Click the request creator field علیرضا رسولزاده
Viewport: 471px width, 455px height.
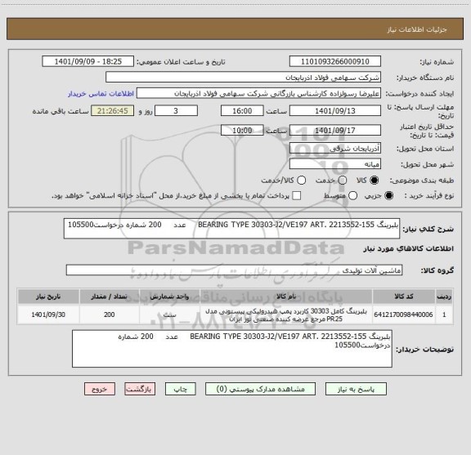click(x=258, y=94)
